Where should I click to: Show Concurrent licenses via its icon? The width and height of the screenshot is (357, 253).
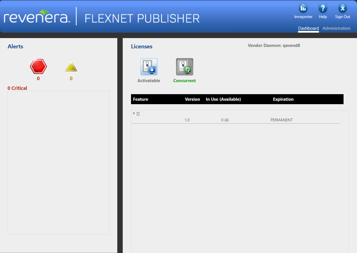point(185,67)
